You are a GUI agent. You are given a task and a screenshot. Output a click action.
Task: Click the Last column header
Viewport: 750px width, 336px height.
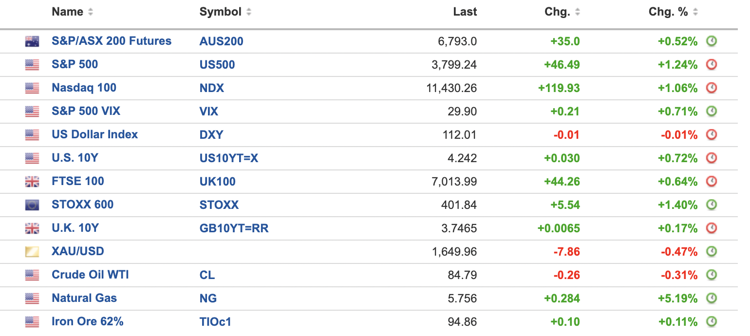click(465, 12)
